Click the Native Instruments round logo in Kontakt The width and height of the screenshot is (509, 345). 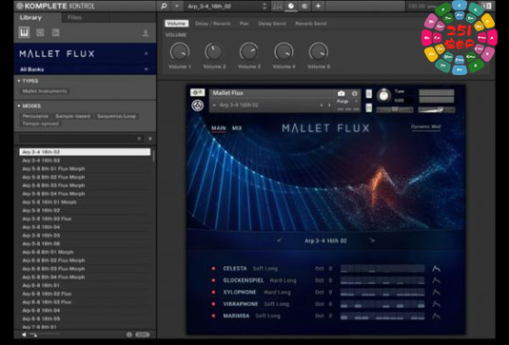(197, 105)
